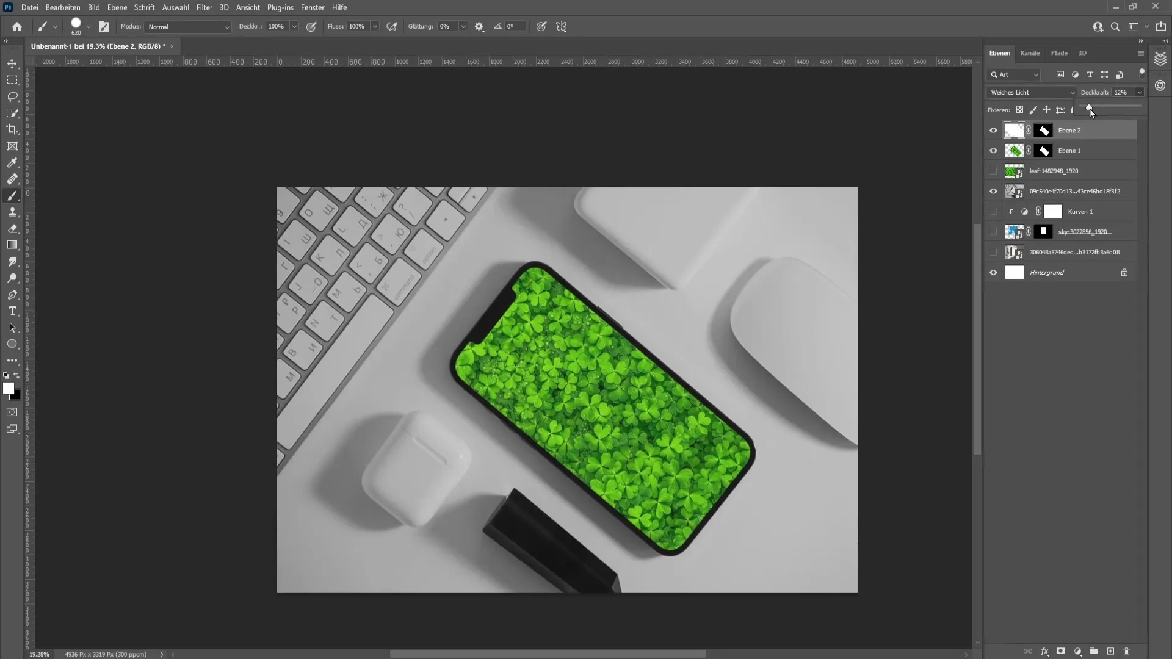The height and width of the screenshot is (659, 1172).
Task: Select the Healing Brush tool
Action: 13,179
